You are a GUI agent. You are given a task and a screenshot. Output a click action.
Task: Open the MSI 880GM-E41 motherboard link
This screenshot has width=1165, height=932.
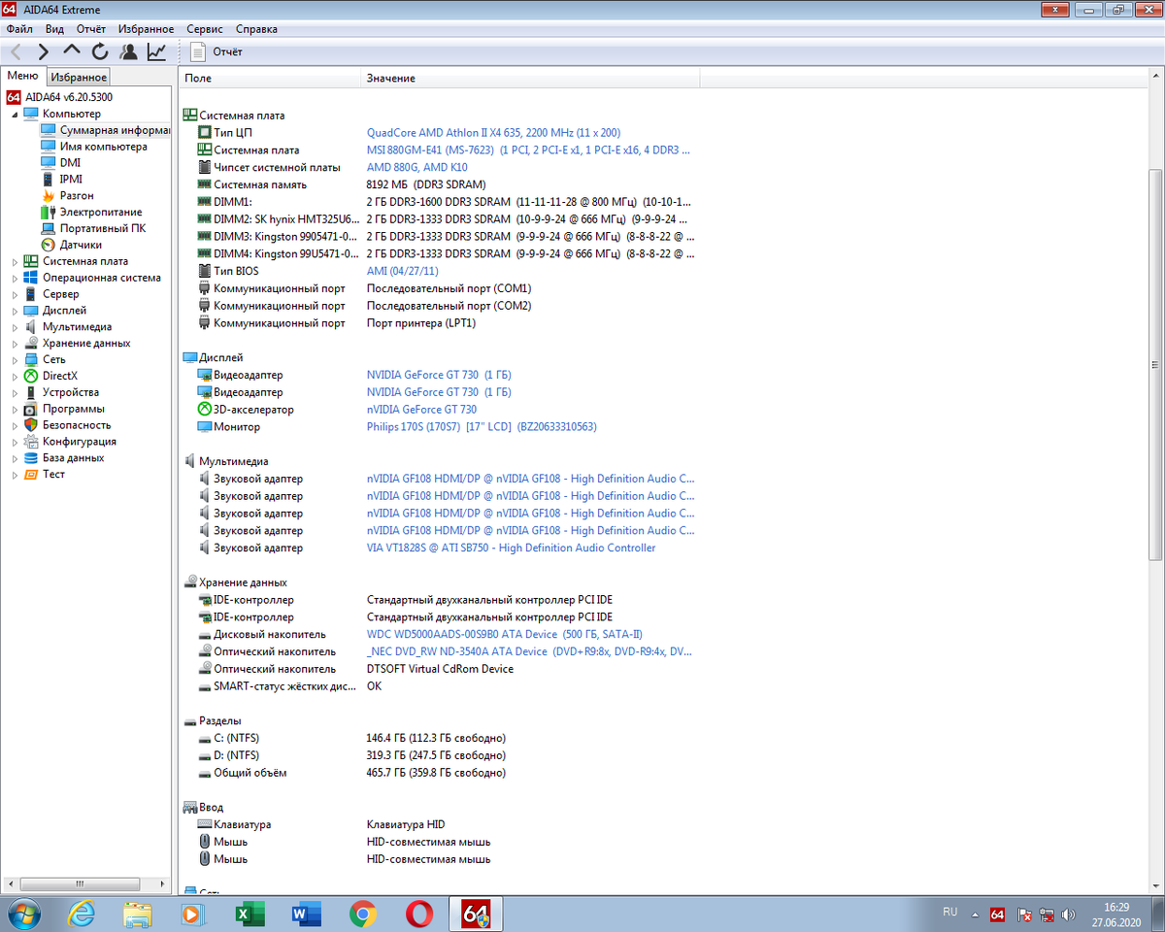pos(528,150)
